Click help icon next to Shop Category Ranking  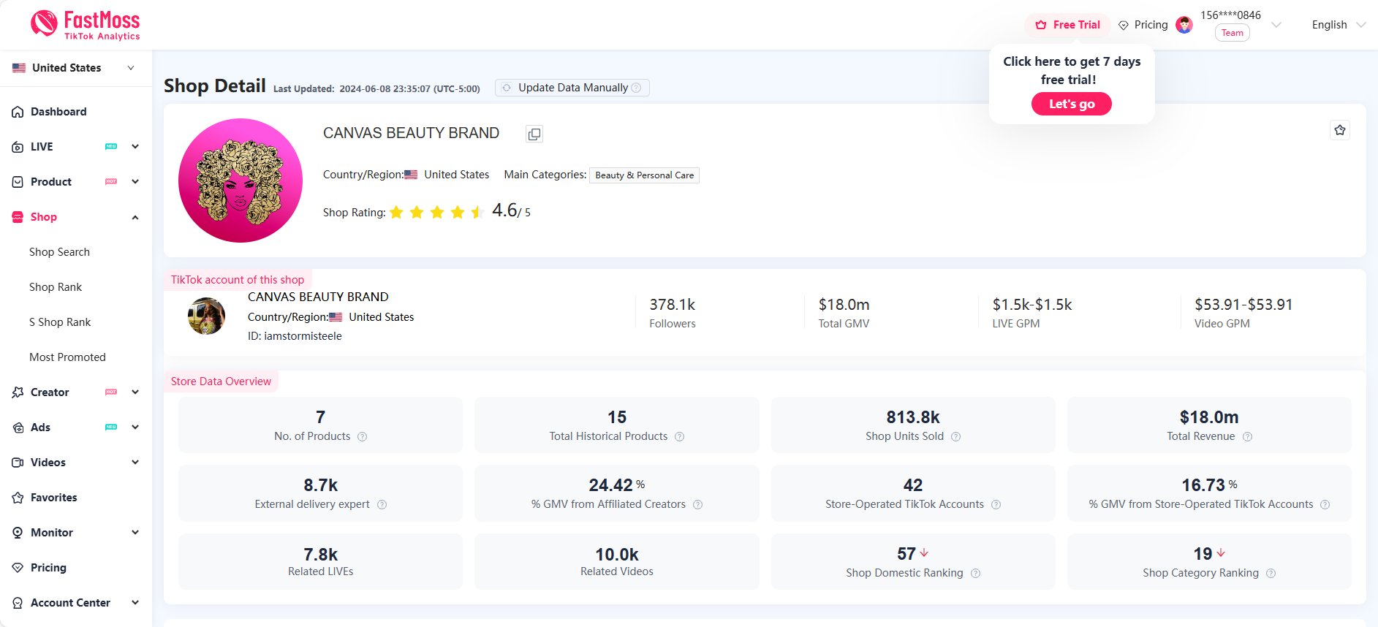tap(1271, 574)
